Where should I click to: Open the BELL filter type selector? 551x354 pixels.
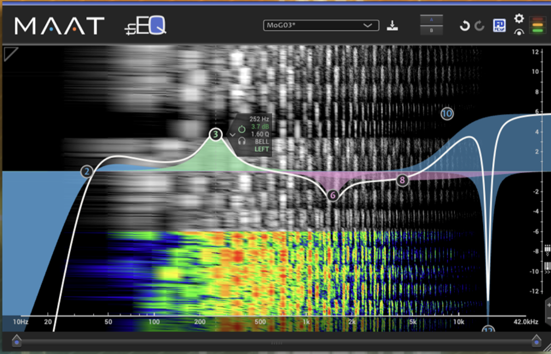tap(261, 142)
